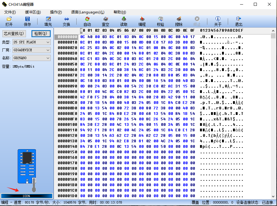Click first hex byte 0C in row 00000000
Image resolution: width=277 pixels, height=206 pixels.
coord(82,37)
